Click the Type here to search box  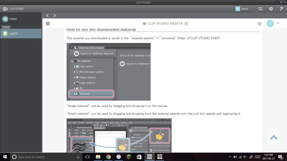[x=46, y=157]
